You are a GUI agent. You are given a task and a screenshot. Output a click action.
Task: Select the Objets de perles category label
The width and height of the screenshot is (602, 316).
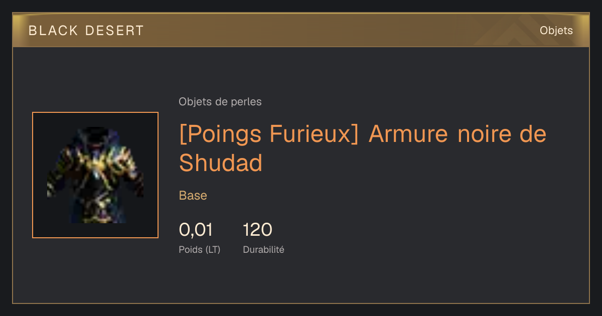tap(220, 102)
